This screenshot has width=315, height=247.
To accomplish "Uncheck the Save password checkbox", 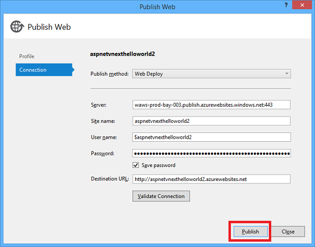I will point(136,165).
